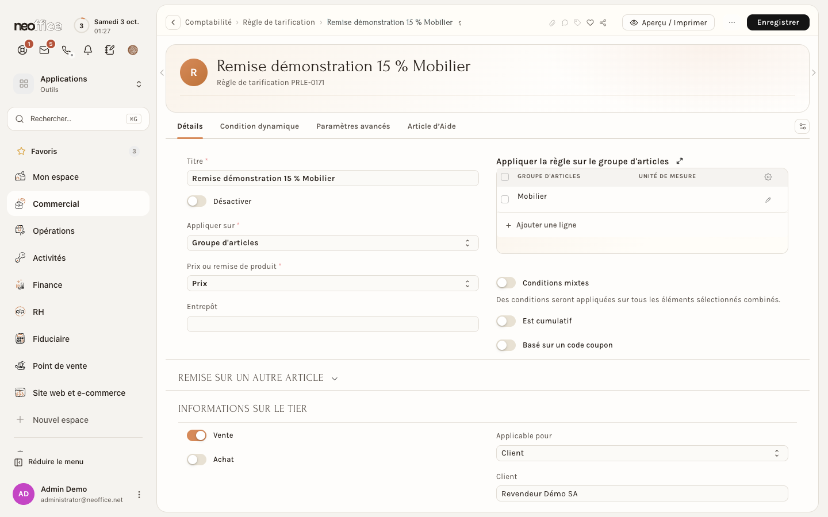Toggle the Désactiver switch
This screenshot has height=517, width=828.
(x=197, y=201)
